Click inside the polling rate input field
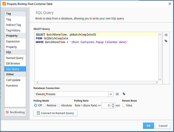Image resolution: width=174 pixels, height=132 pixels. point(106,105)
